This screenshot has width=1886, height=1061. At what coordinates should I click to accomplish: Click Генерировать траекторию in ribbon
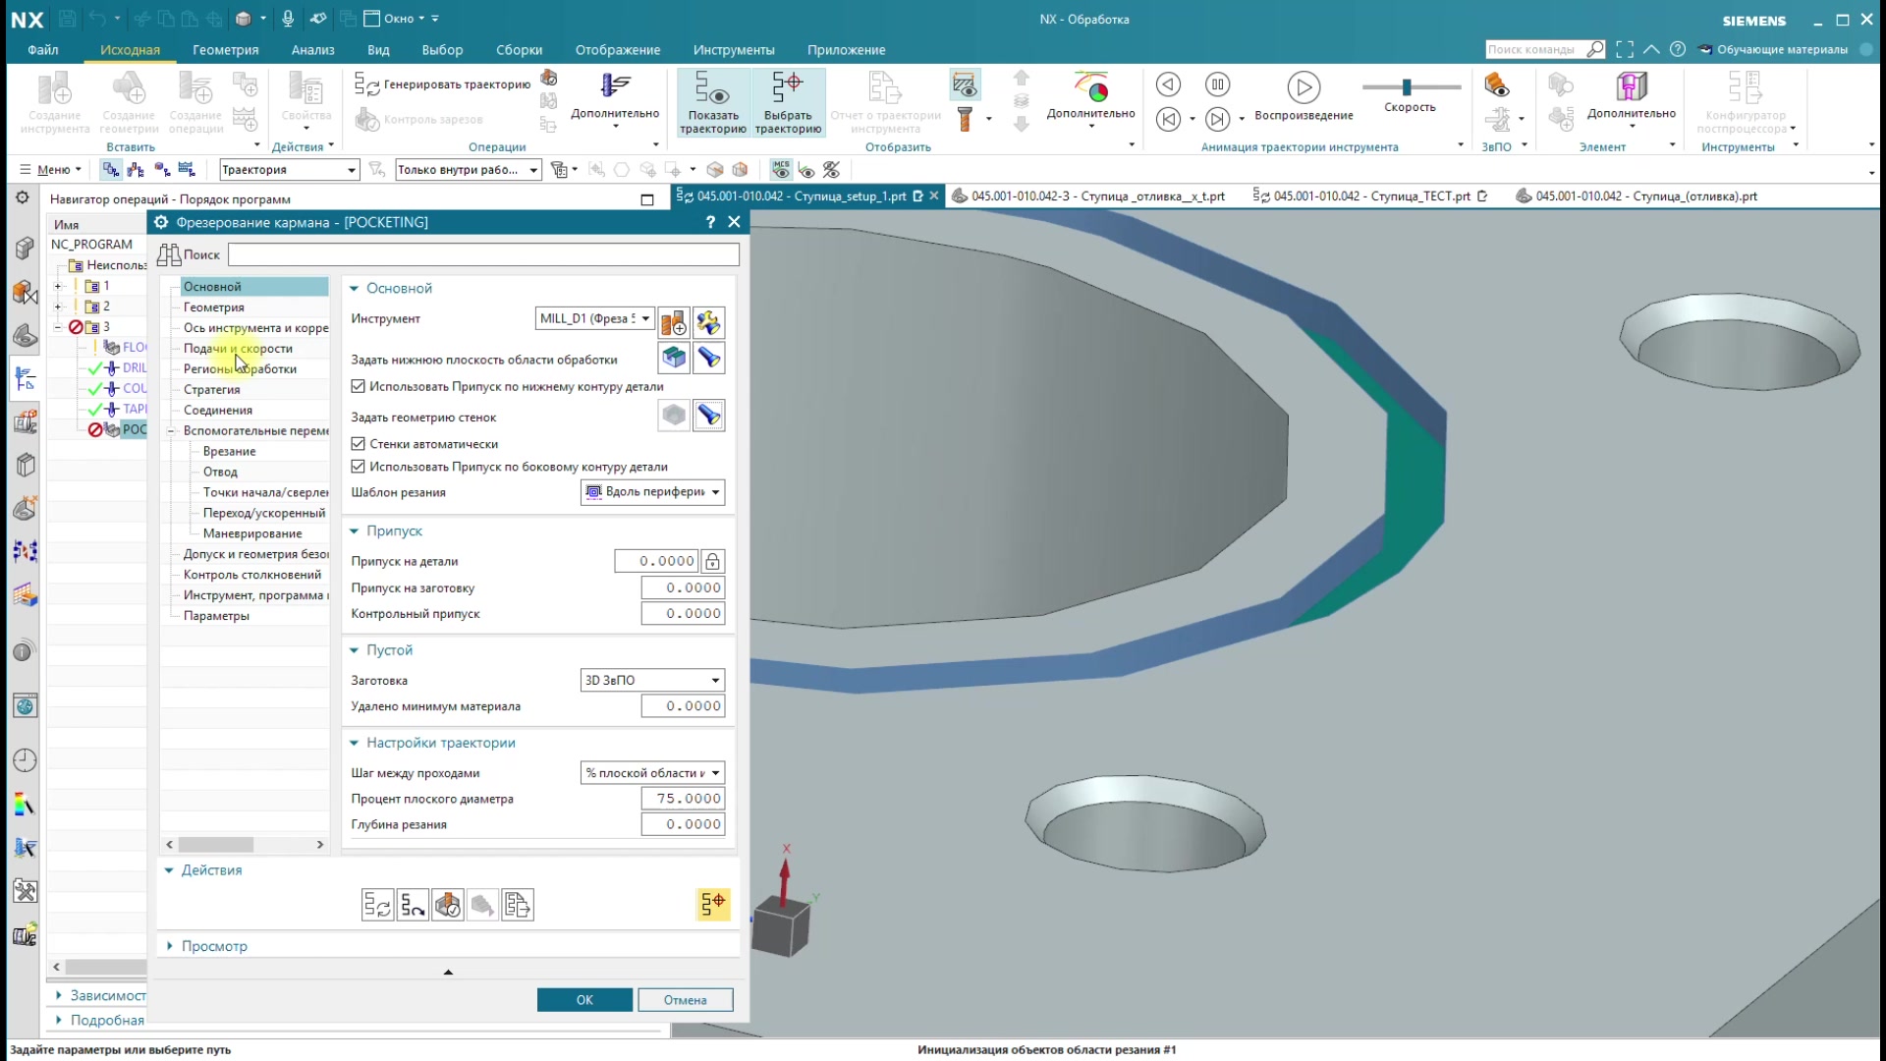[x=443, y=84]
